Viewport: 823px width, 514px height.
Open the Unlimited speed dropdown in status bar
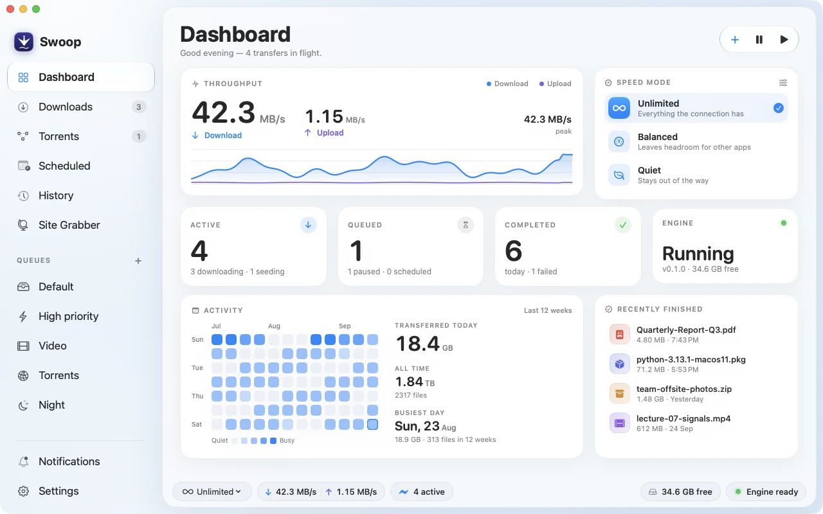pos(212,492)
